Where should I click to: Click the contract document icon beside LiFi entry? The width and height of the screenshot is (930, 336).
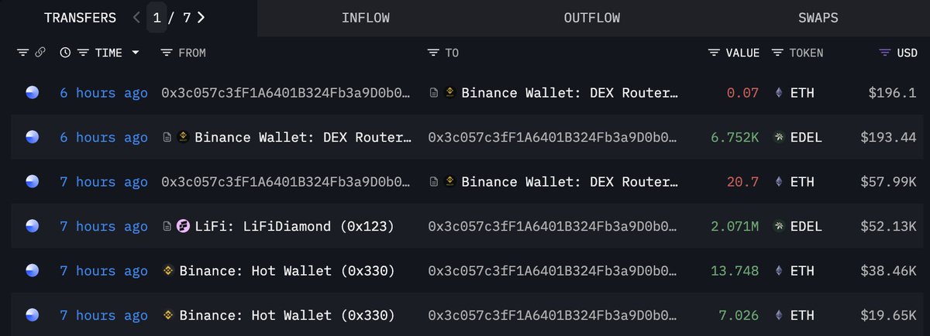pos(167,227)
